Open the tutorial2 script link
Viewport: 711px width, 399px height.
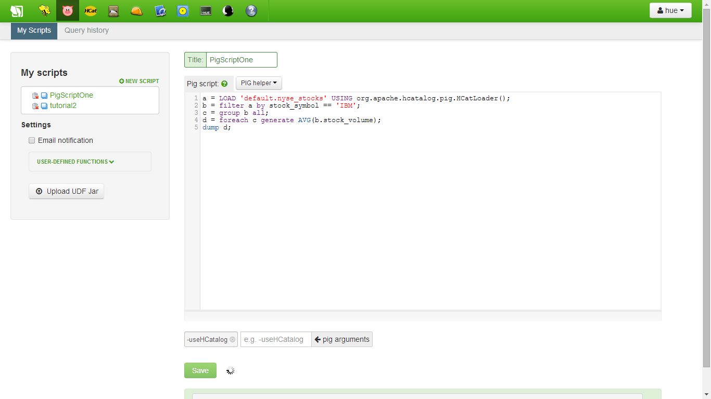tap(63, 105)
